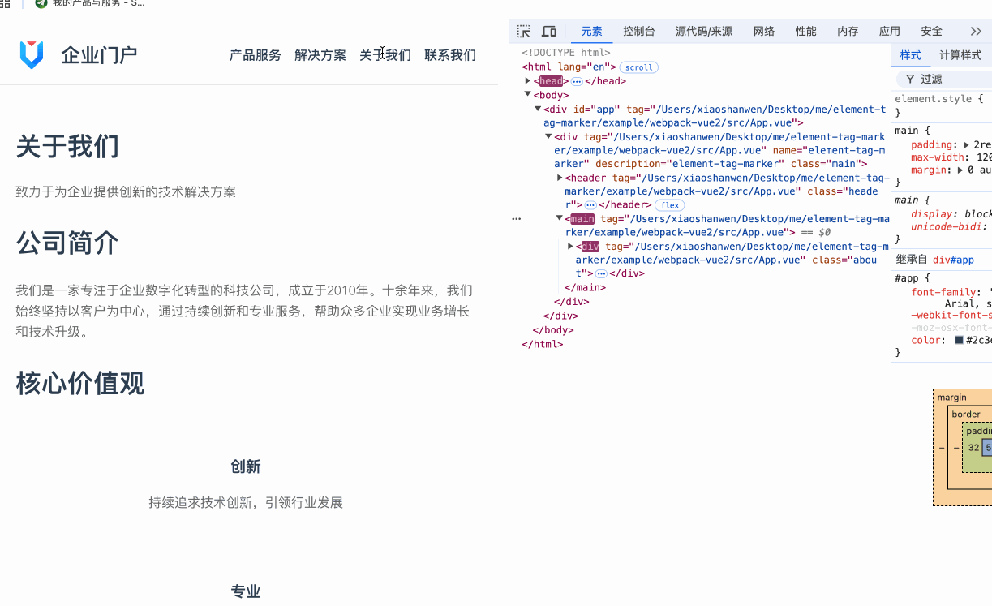Click the element.style rule block

click(942, 105)
